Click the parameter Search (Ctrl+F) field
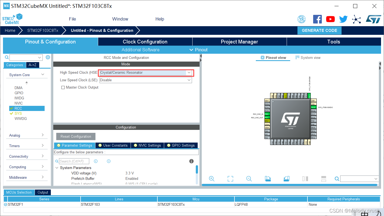The height and width of the screenshot is (216, 384). click(74, 161)
